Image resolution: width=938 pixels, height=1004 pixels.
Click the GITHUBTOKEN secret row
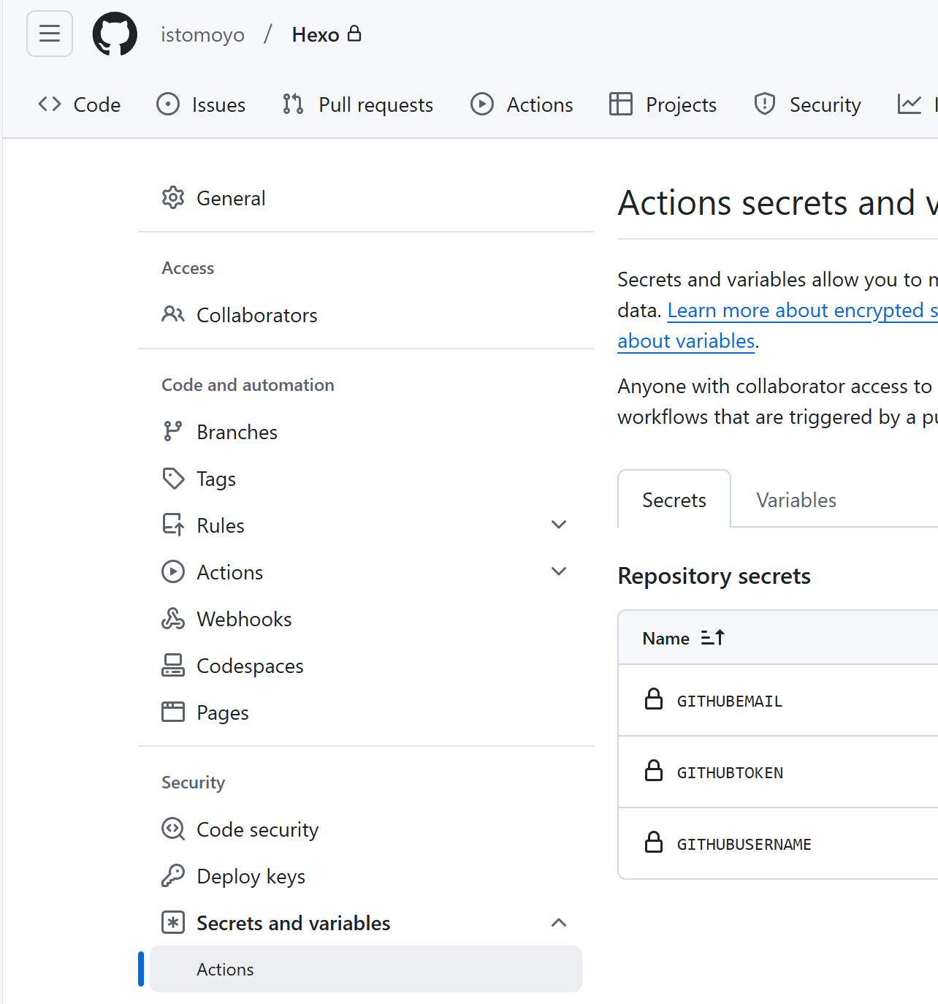(x=730, y=772)
